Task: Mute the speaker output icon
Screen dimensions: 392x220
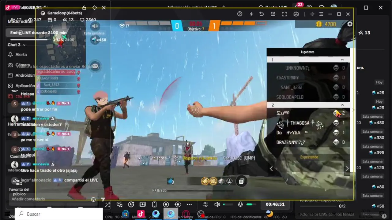Action: 217,204
